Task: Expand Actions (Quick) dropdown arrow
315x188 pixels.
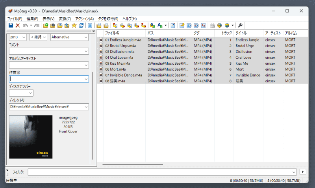Action: point(165,25)
